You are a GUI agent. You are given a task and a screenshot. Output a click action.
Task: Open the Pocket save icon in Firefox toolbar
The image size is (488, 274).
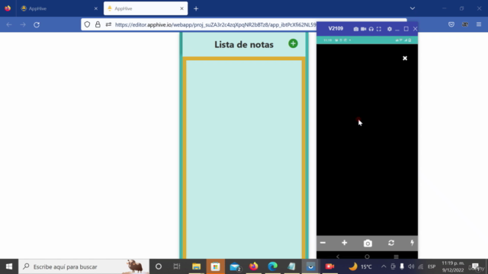[451, 24]
